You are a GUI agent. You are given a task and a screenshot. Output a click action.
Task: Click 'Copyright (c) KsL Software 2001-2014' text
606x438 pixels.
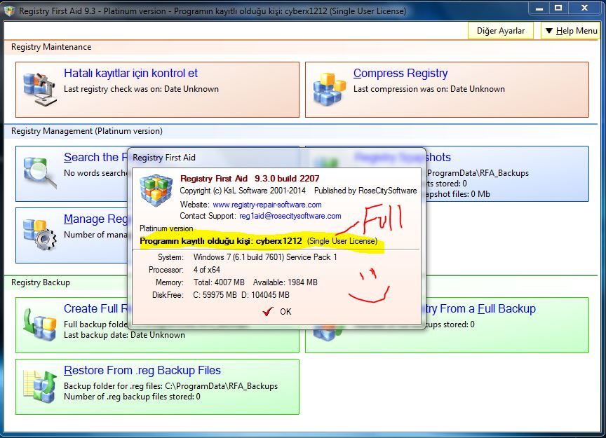coord(243,191)
